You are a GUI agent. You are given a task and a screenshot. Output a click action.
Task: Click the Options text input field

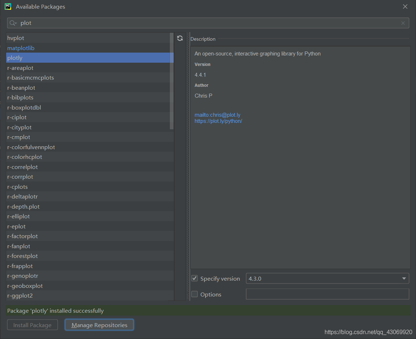point(327,294)
